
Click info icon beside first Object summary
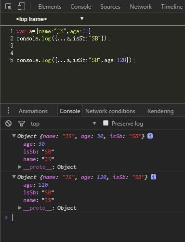point(150,136)
